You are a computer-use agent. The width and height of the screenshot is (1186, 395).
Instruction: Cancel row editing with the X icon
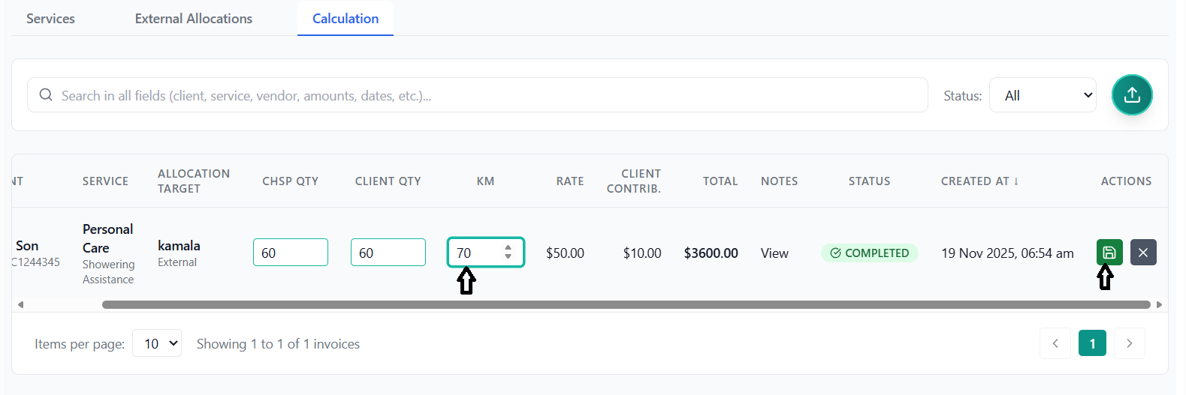[x=1143, y=253]
